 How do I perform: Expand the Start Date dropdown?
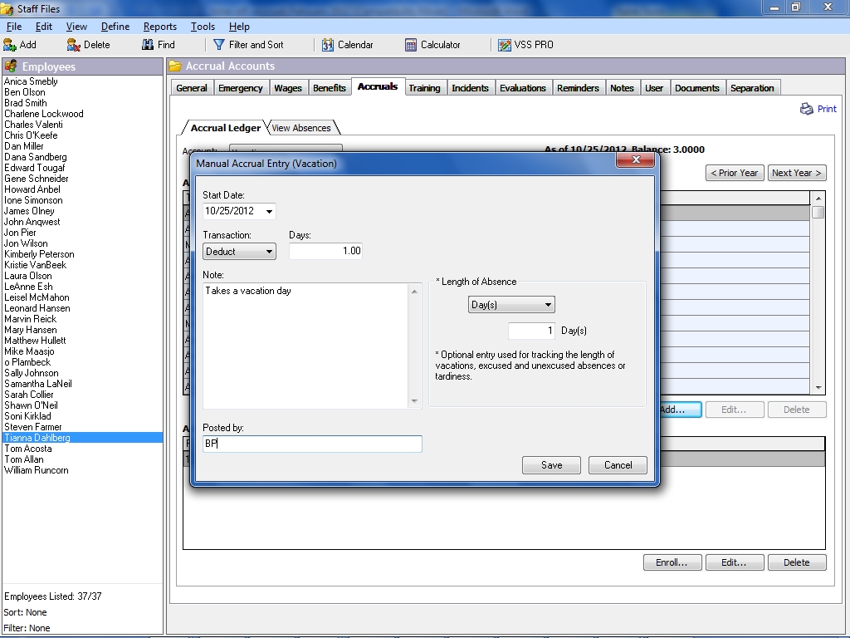(x=269, y=212)
